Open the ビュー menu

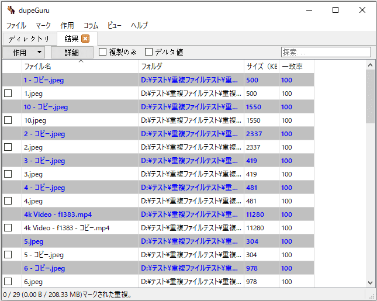115,25
